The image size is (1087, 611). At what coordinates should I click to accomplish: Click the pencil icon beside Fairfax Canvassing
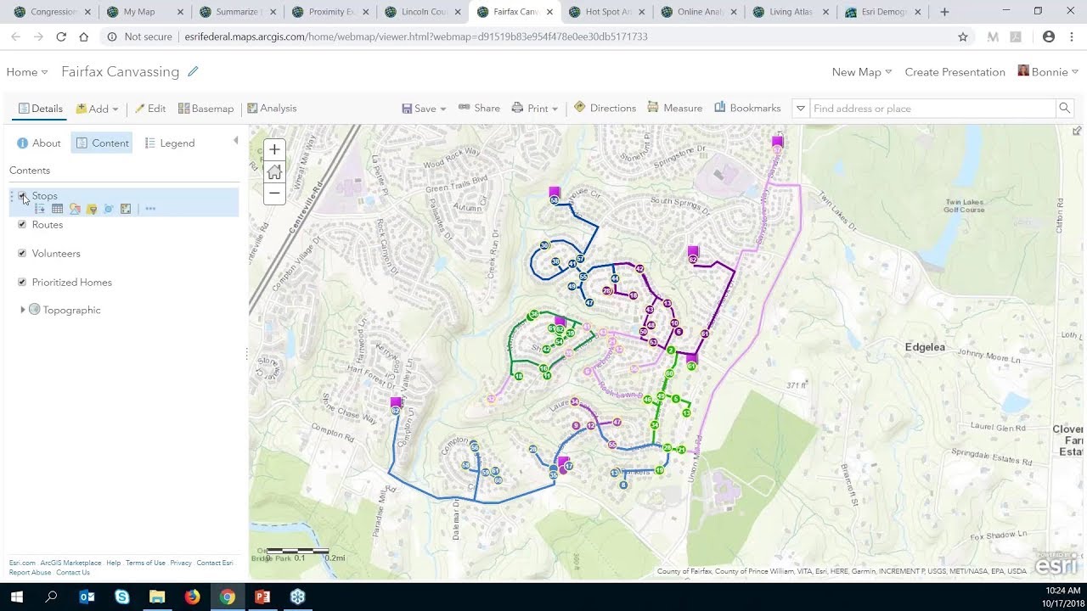(x=193, y=71)
